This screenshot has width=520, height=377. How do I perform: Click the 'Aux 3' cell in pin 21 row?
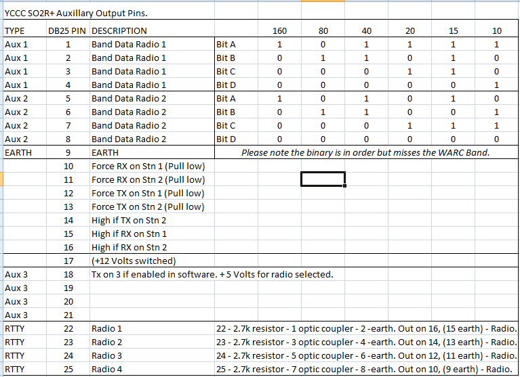click(24, 315)
